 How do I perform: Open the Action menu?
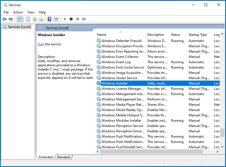point(18,12)
